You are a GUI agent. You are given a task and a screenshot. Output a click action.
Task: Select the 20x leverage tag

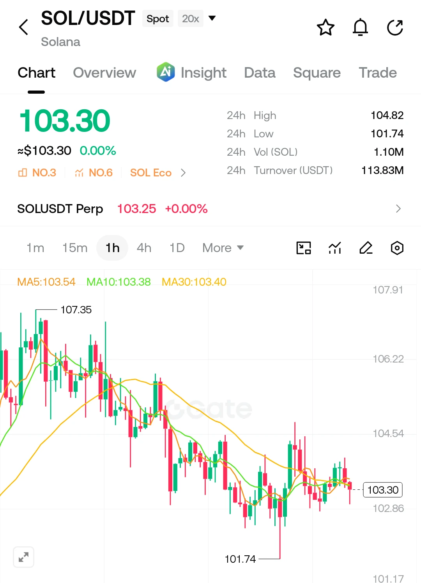pyautogui.click(x=191, y=19)
